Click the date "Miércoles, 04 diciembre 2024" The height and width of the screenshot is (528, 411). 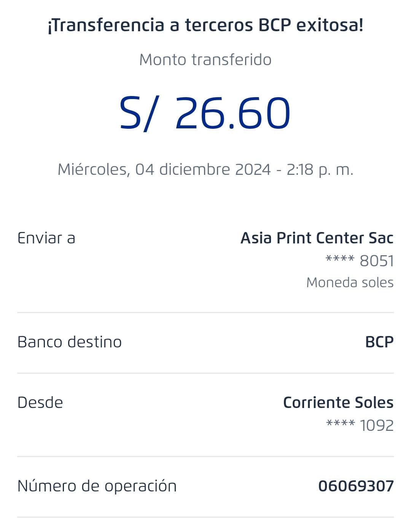pos(164,170)
